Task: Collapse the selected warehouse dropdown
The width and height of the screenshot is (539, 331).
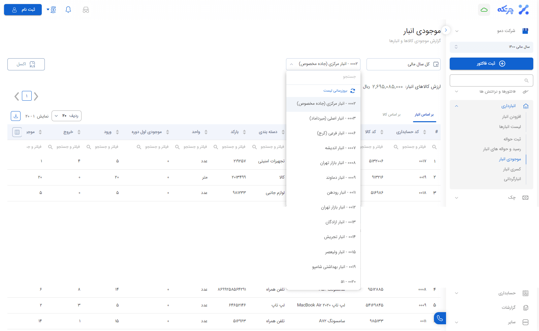Action: pos(292,64)
